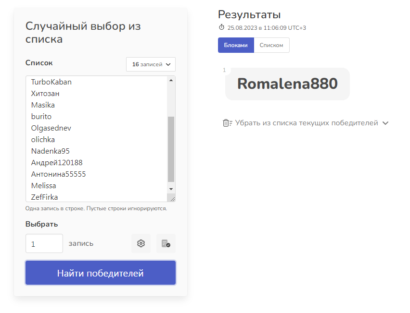Click the stopwatch icon beside the date

click(x=221, y=27)
